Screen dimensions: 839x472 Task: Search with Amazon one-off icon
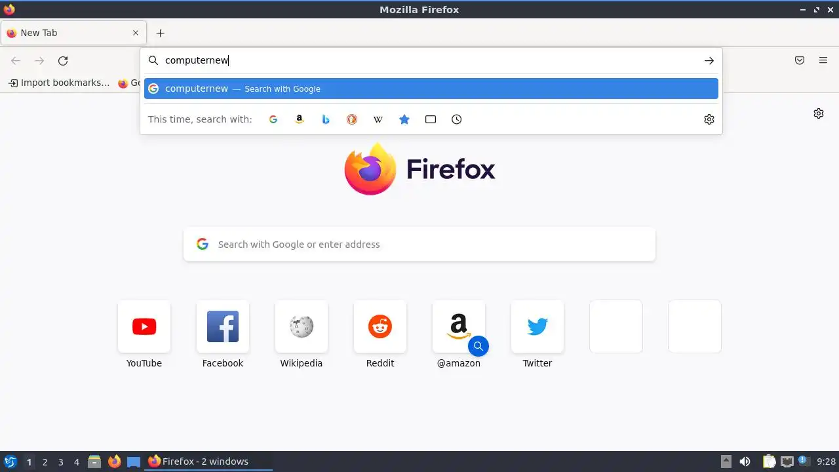(x=300, y=119)
